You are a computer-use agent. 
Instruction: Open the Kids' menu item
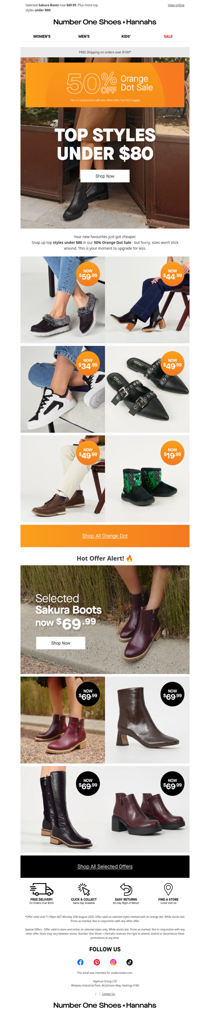126,36
